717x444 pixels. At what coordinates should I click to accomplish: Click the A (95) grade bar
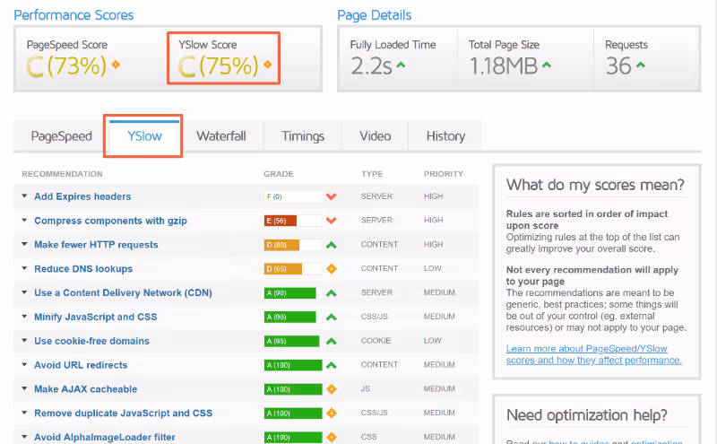[x=293, y=341]
